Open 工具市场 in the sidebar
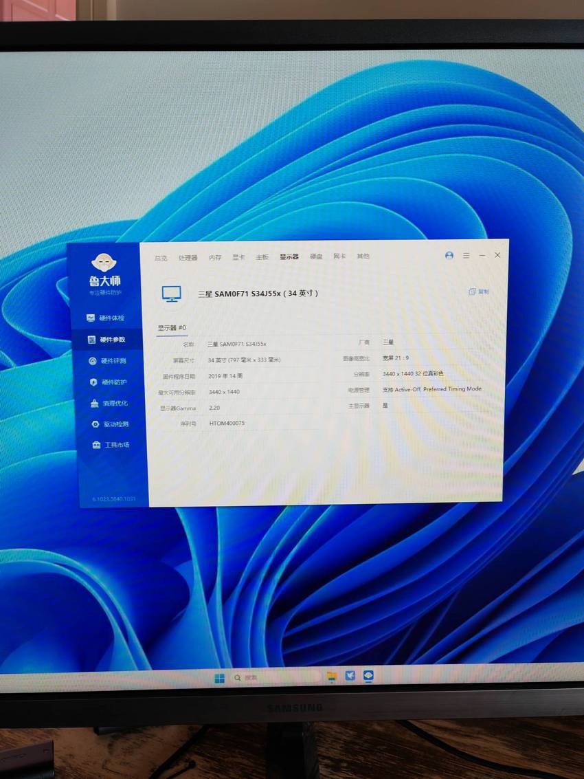584x779 pixels. click(x=111, y=445)
